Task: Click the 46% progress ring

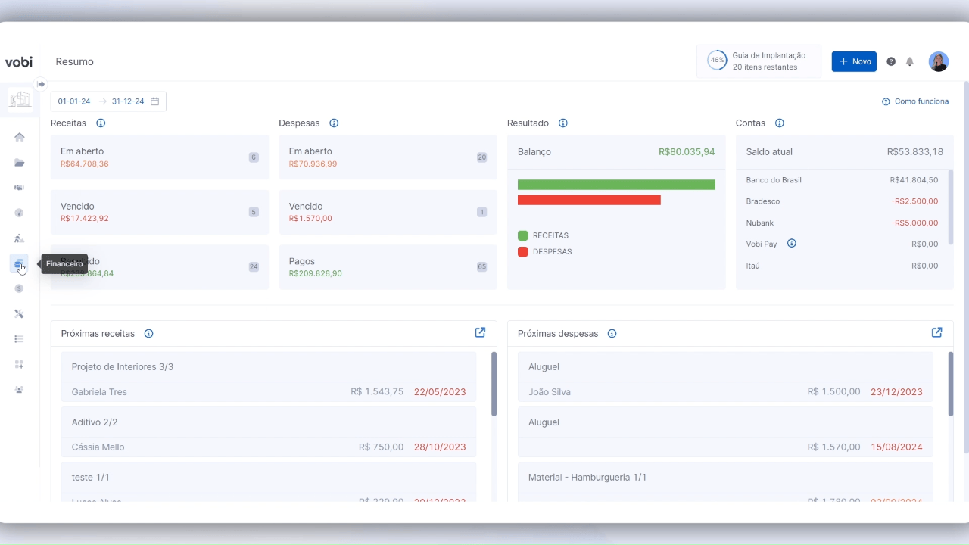Action: click(x=717, y=61)
